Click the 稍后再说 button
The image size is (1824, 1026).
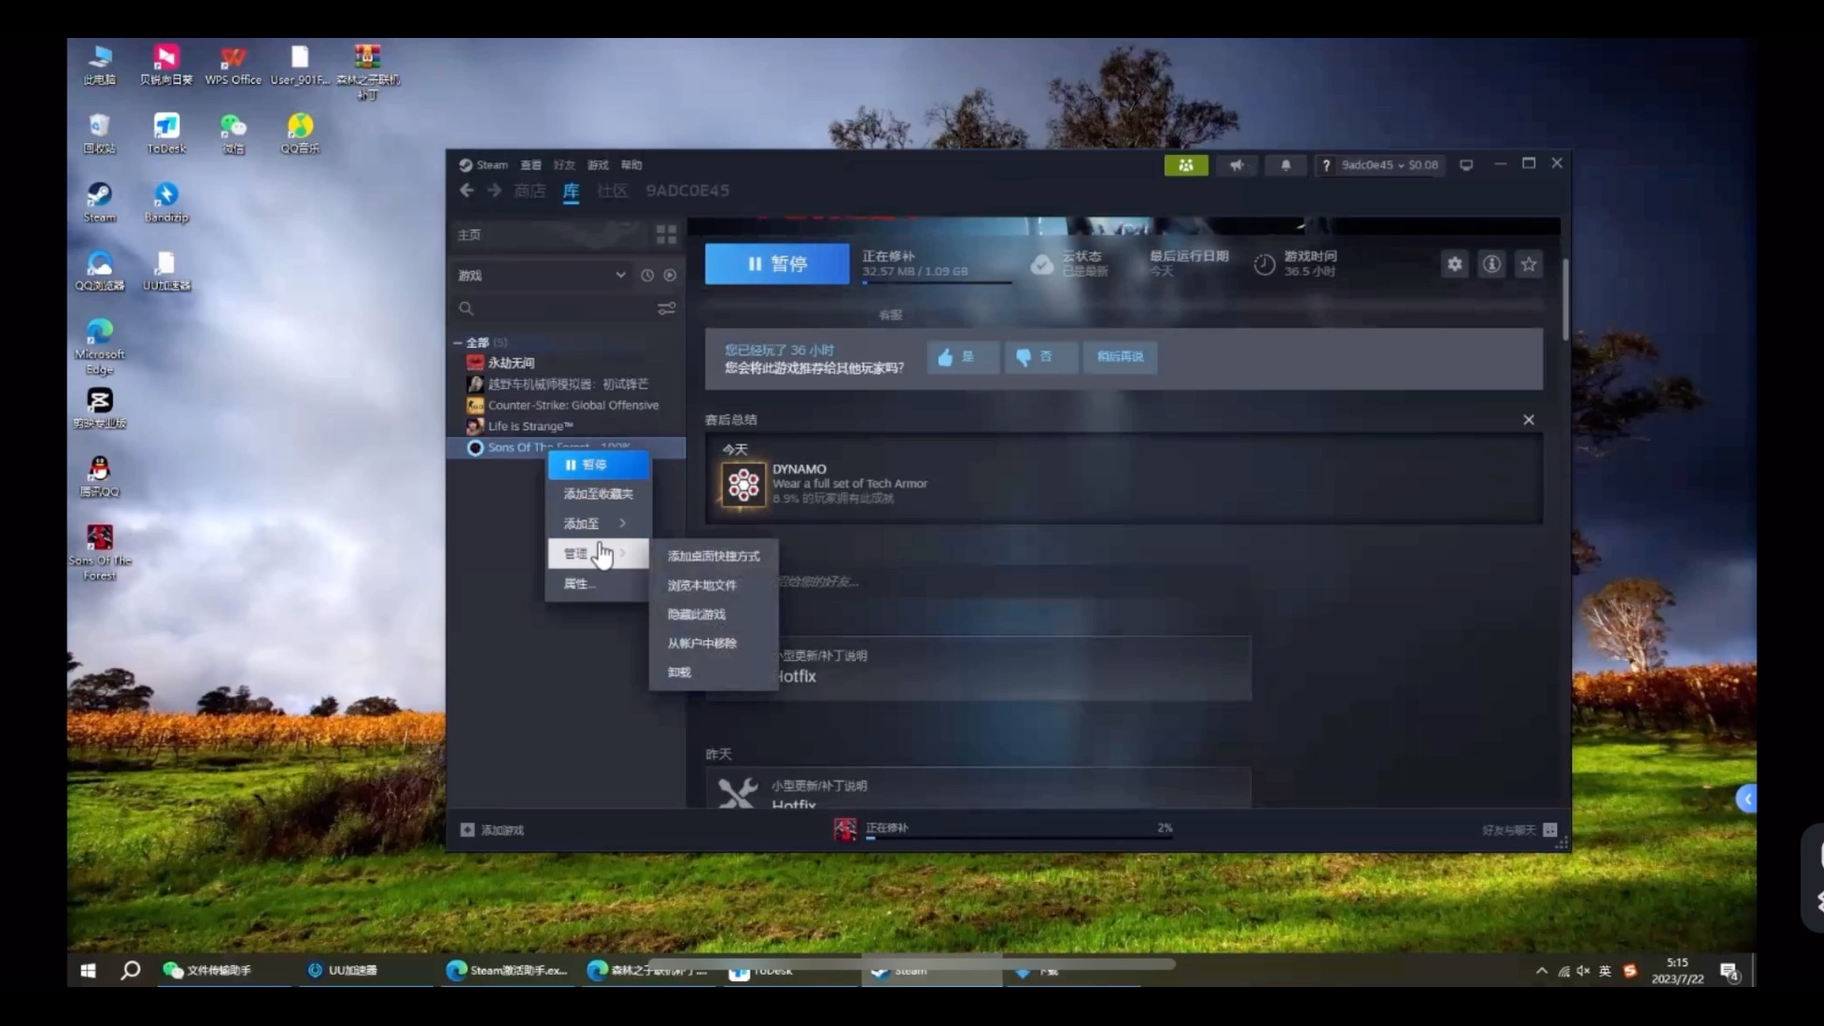pos(1120,357)
